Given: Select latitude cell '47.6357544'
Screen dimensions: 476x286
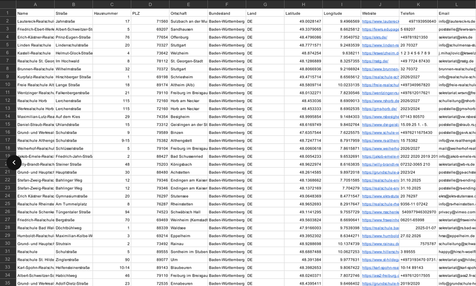Looking at the screenshot, I should coord(303,133).
